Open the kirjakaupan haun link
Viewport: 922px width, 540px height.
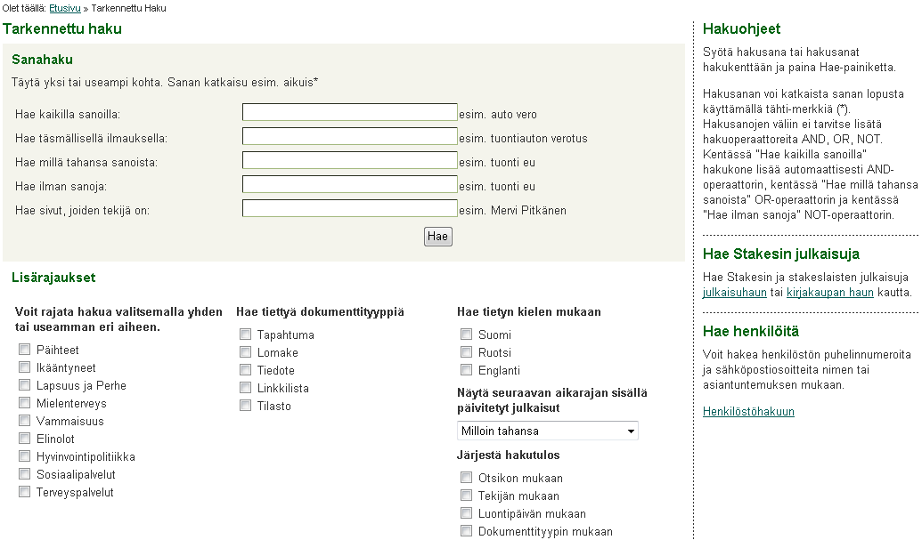click(829, 293)
